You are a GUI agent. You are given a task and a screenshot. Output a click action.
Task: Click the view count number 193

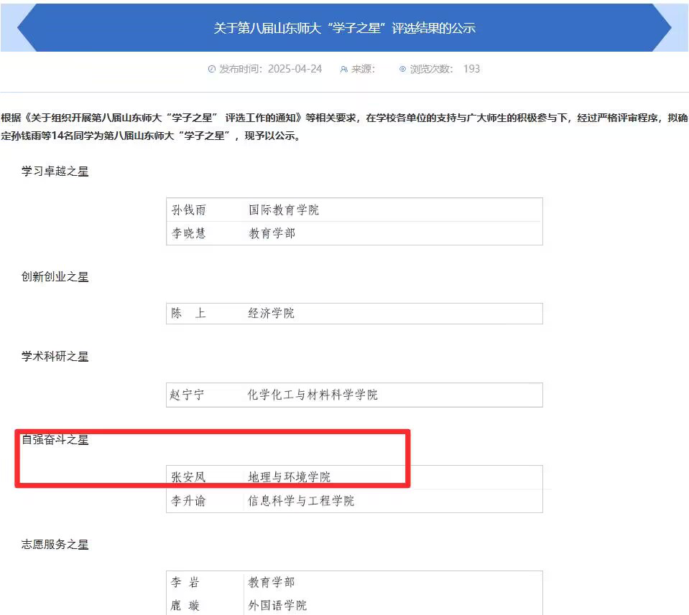[471, 69]
